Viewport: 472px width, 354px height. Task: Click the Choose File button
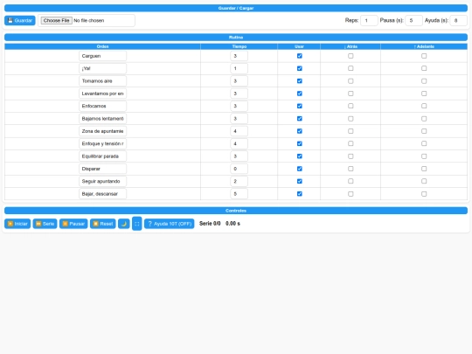pos(56,20)
